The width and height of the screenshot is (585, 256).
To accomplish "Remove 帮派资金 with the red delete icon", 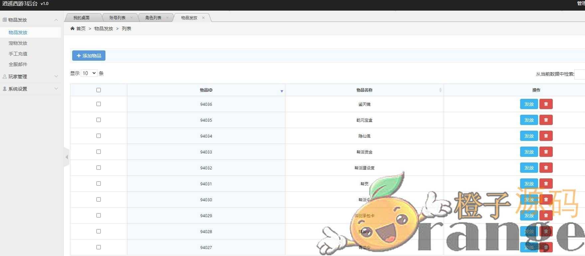I will 546,152.
